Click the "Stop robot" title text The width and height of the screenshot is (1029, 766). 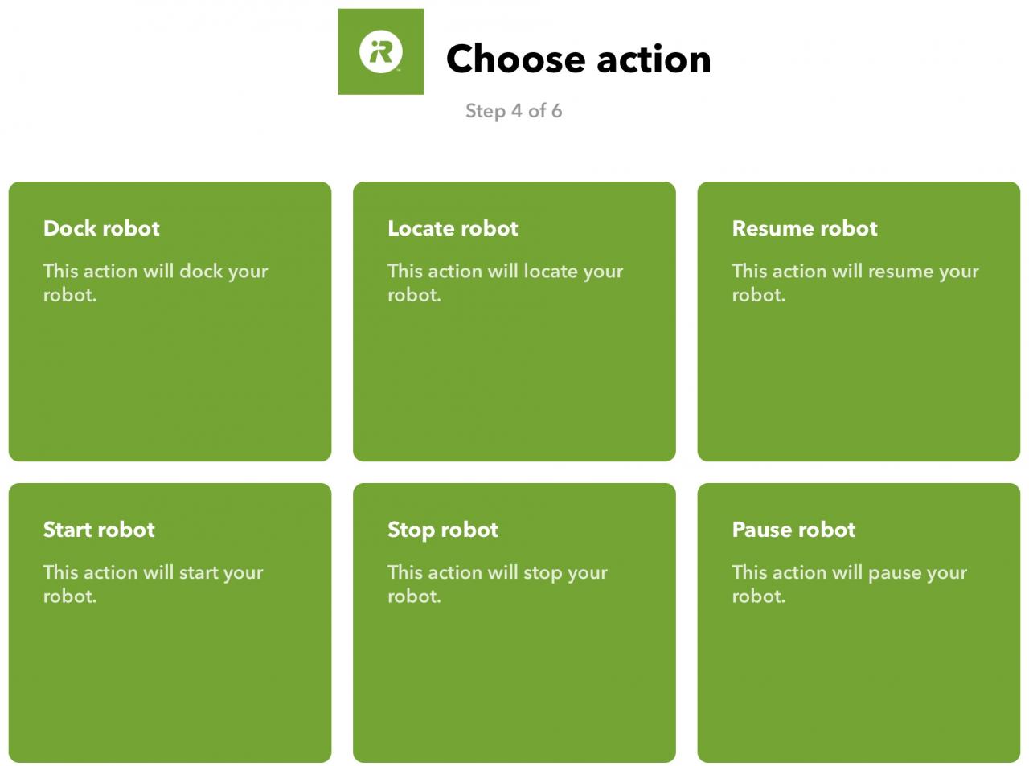pyautogui.click(x=443, y=530)
